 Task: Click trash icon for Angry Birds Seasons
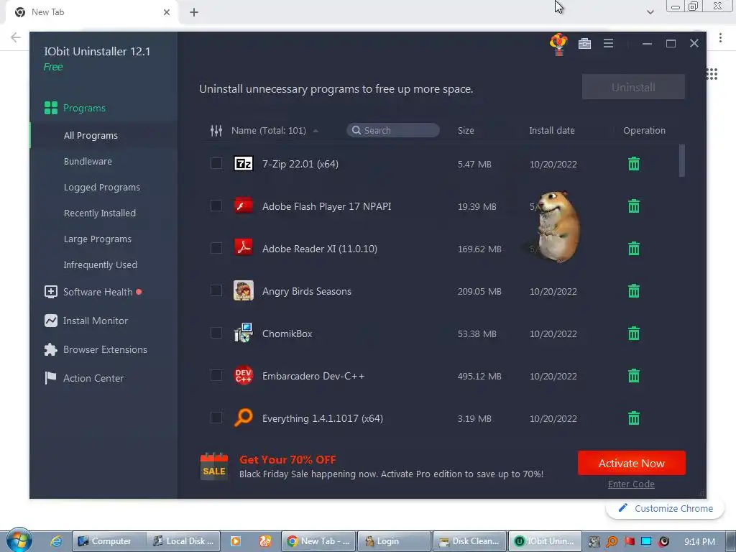click(x=634, y=291)
